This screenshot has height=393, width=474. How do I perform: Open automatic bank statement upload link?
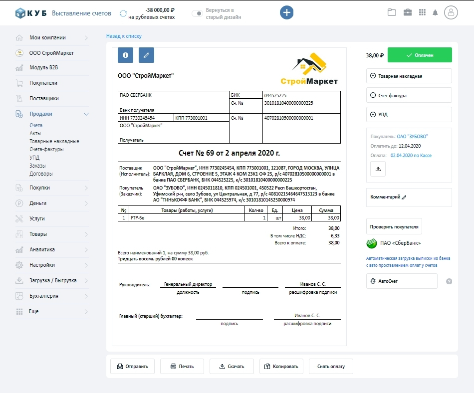click(408, 262)
